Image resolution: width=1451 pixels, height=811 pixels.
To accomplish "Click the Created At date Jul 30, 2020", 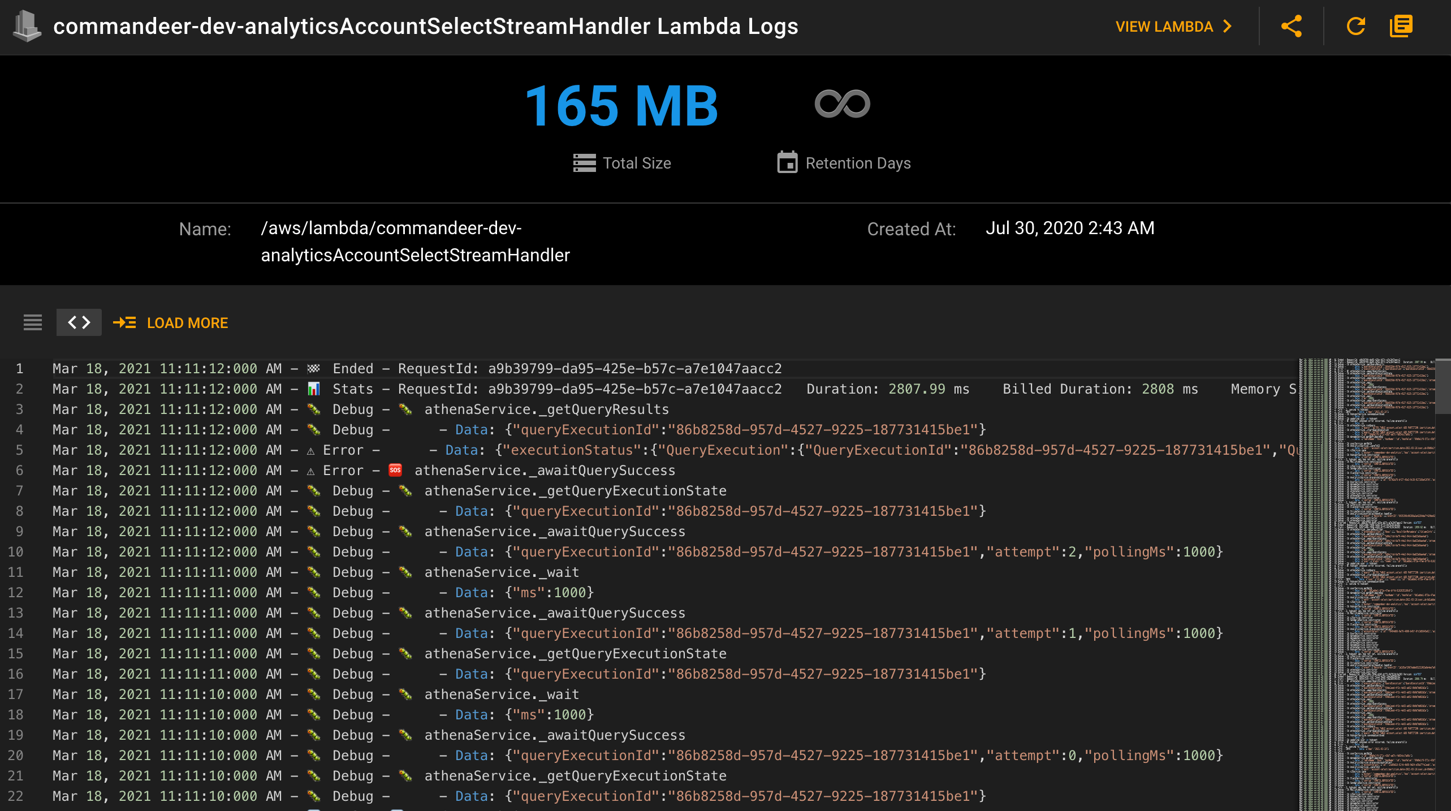I will tap(1070, 228).
